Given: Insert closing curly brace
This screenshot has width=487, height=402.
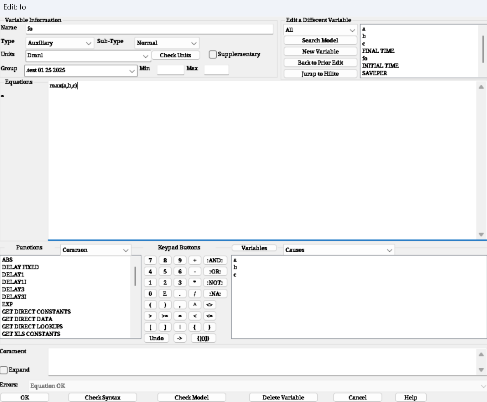Looking at the screenshot, I should (x=210, y=327).
